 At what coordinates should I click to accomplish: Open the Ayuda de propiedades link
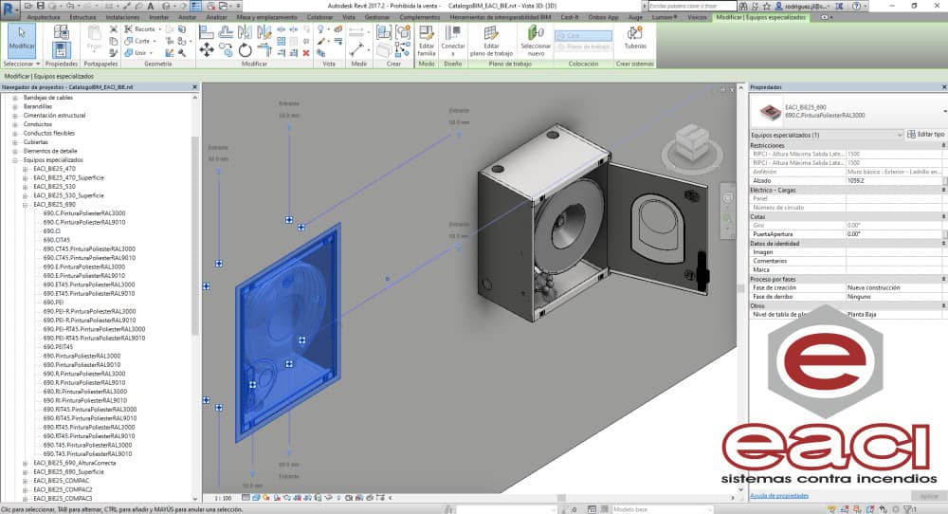(779, 496)
